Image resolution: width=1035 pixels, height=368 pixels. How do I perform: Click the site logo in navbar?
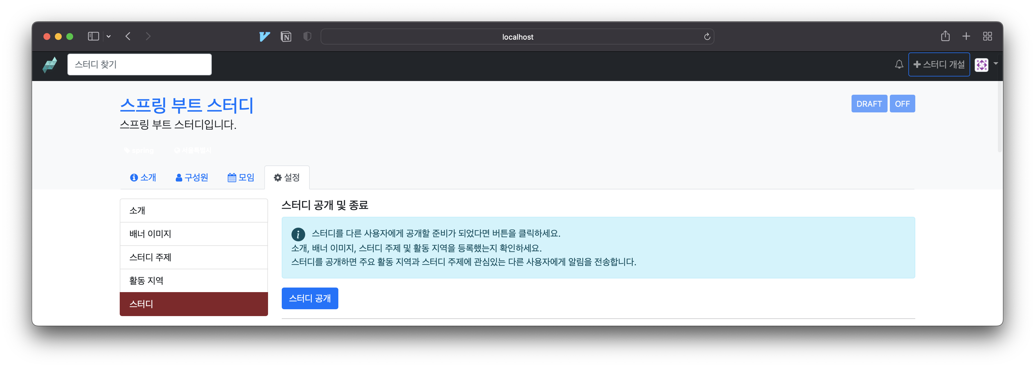point(50,64)
